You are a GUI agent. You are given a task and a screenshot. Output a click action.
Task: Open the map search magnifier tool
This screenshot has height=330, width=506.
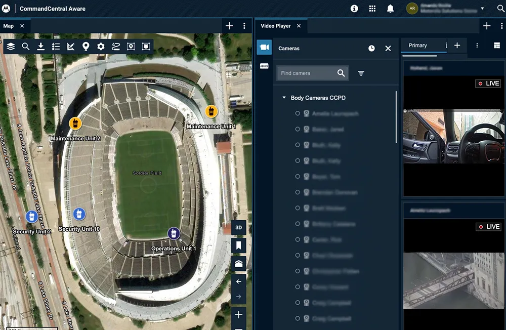pos(25,46)
